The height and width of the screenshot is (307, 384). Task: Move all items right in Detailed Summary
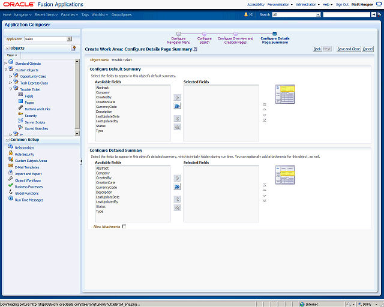pos(177,187)
